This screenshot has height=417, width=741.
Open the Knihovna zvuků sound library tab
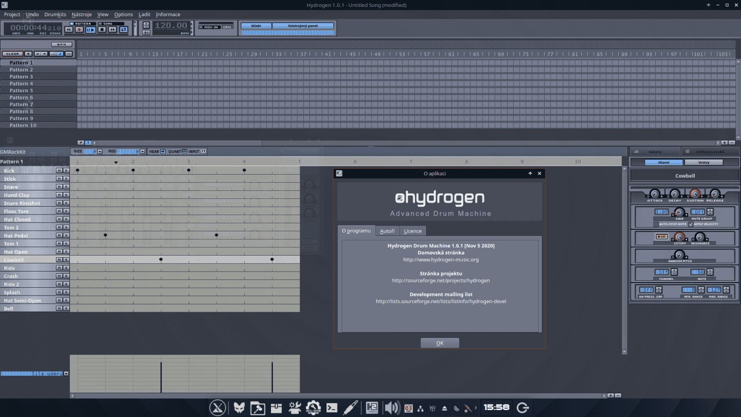pos(710,152)
